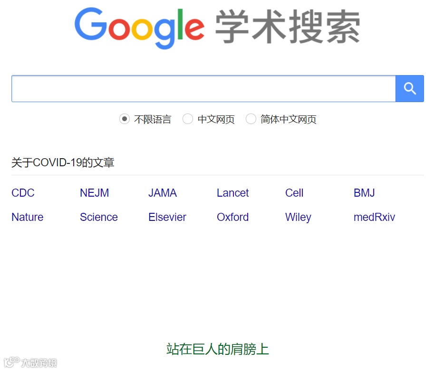Open the medRxiv link

click(x=374, y=217)
